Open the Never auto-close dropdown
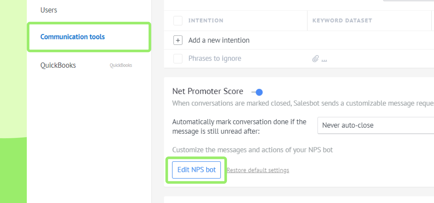This screenshot has height=203, width=434. click(x=376, y=125)
